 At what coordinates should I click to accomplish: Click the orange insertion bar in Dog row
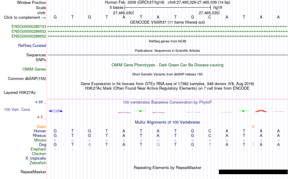click(253, 144)
